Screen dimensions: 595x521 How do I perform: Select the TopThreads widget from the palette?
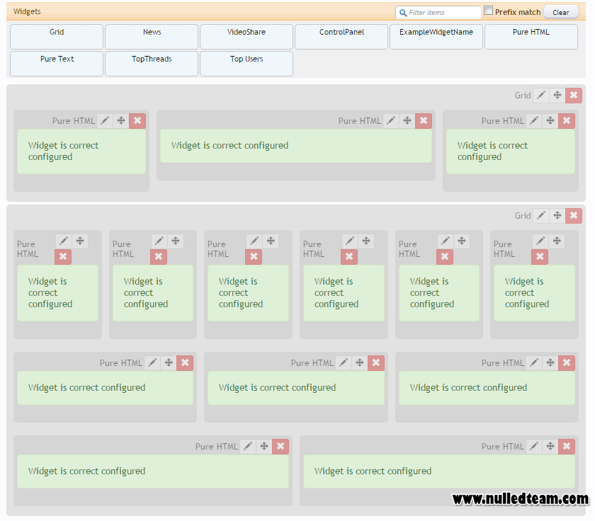pyautogui.click(x=152, y=64)
